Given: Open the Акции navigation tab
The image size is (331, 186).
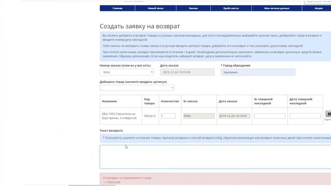Looking at the screenshot, I should pos(319,8).
